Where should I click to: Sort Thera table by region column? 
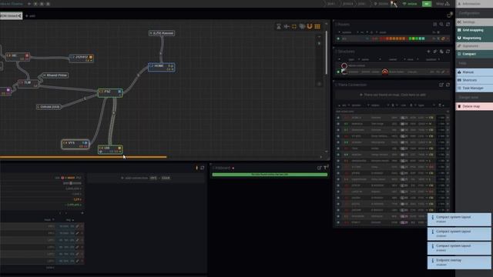point(375,105)
